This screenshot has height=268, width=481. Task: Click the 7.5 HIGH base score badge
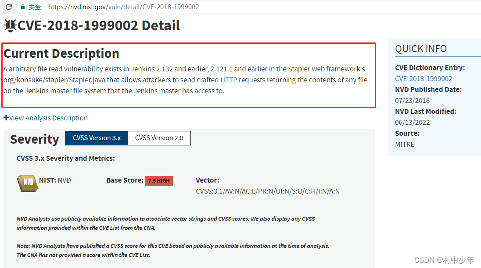coord(159,181)
